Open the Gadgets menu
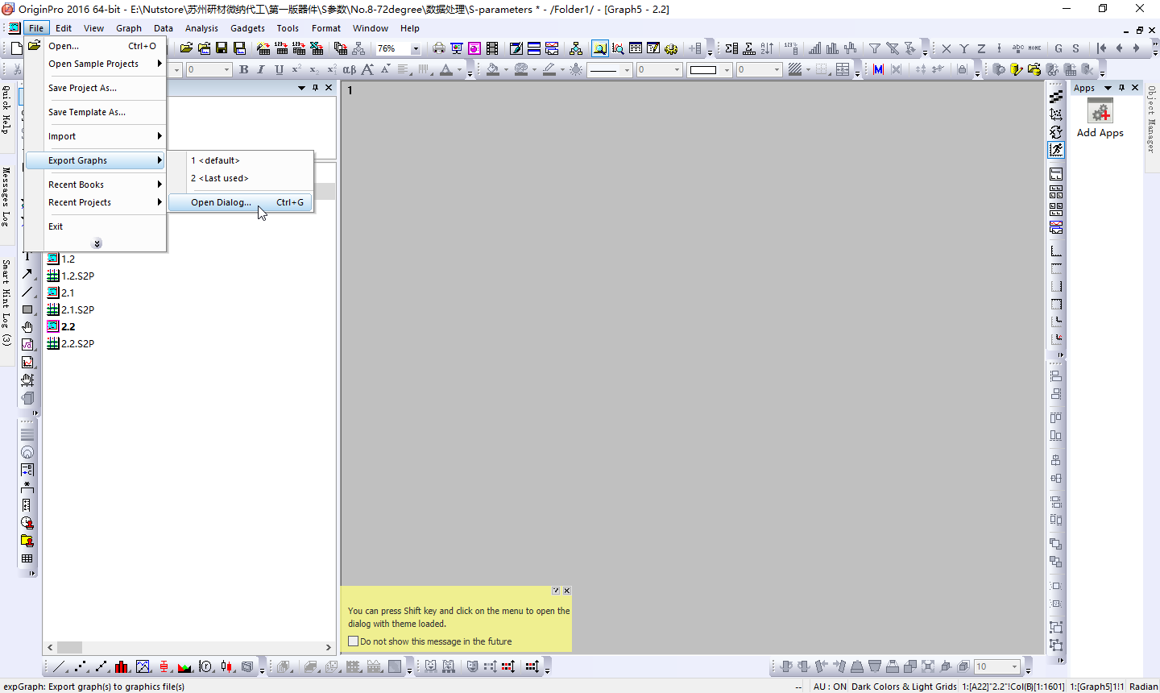This screenshot has height=693, width=1160. pyautogui.click(x=247, y=28)
